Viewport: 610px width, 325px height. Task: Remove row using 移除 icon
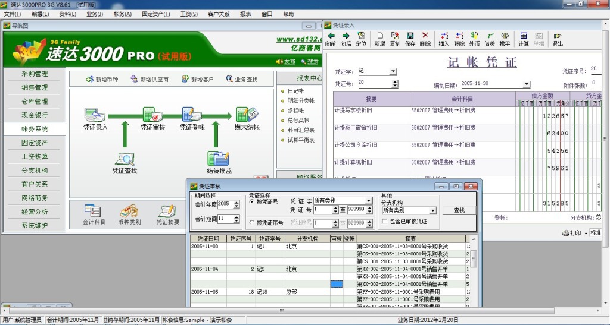[459, 39]
